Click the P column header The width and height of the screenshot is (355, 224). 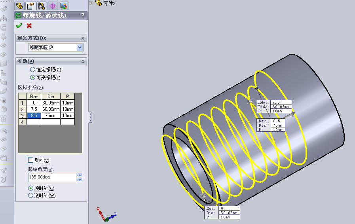point(67,96)
